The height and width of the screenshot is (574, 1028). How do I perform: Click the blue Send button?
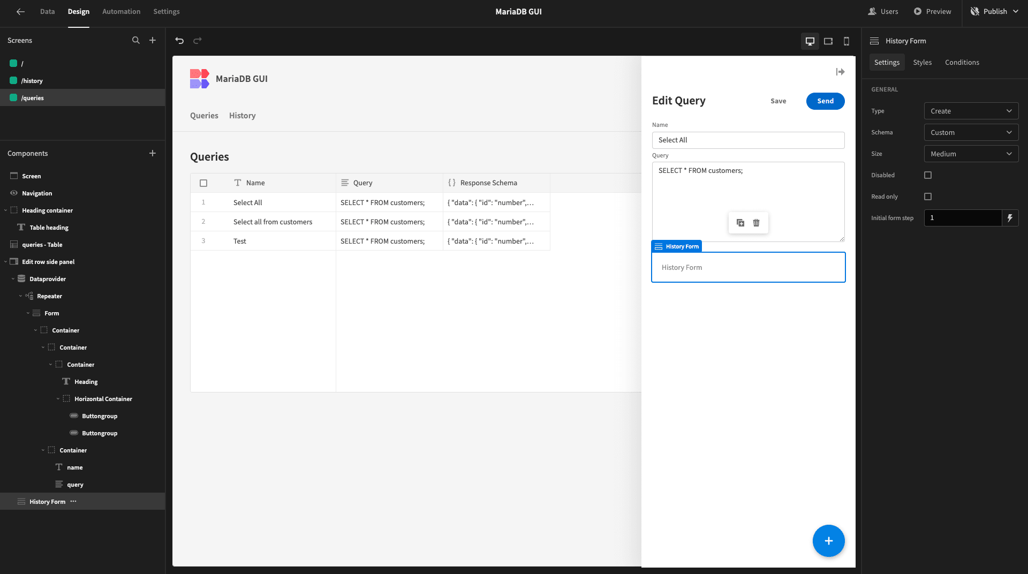825,101
